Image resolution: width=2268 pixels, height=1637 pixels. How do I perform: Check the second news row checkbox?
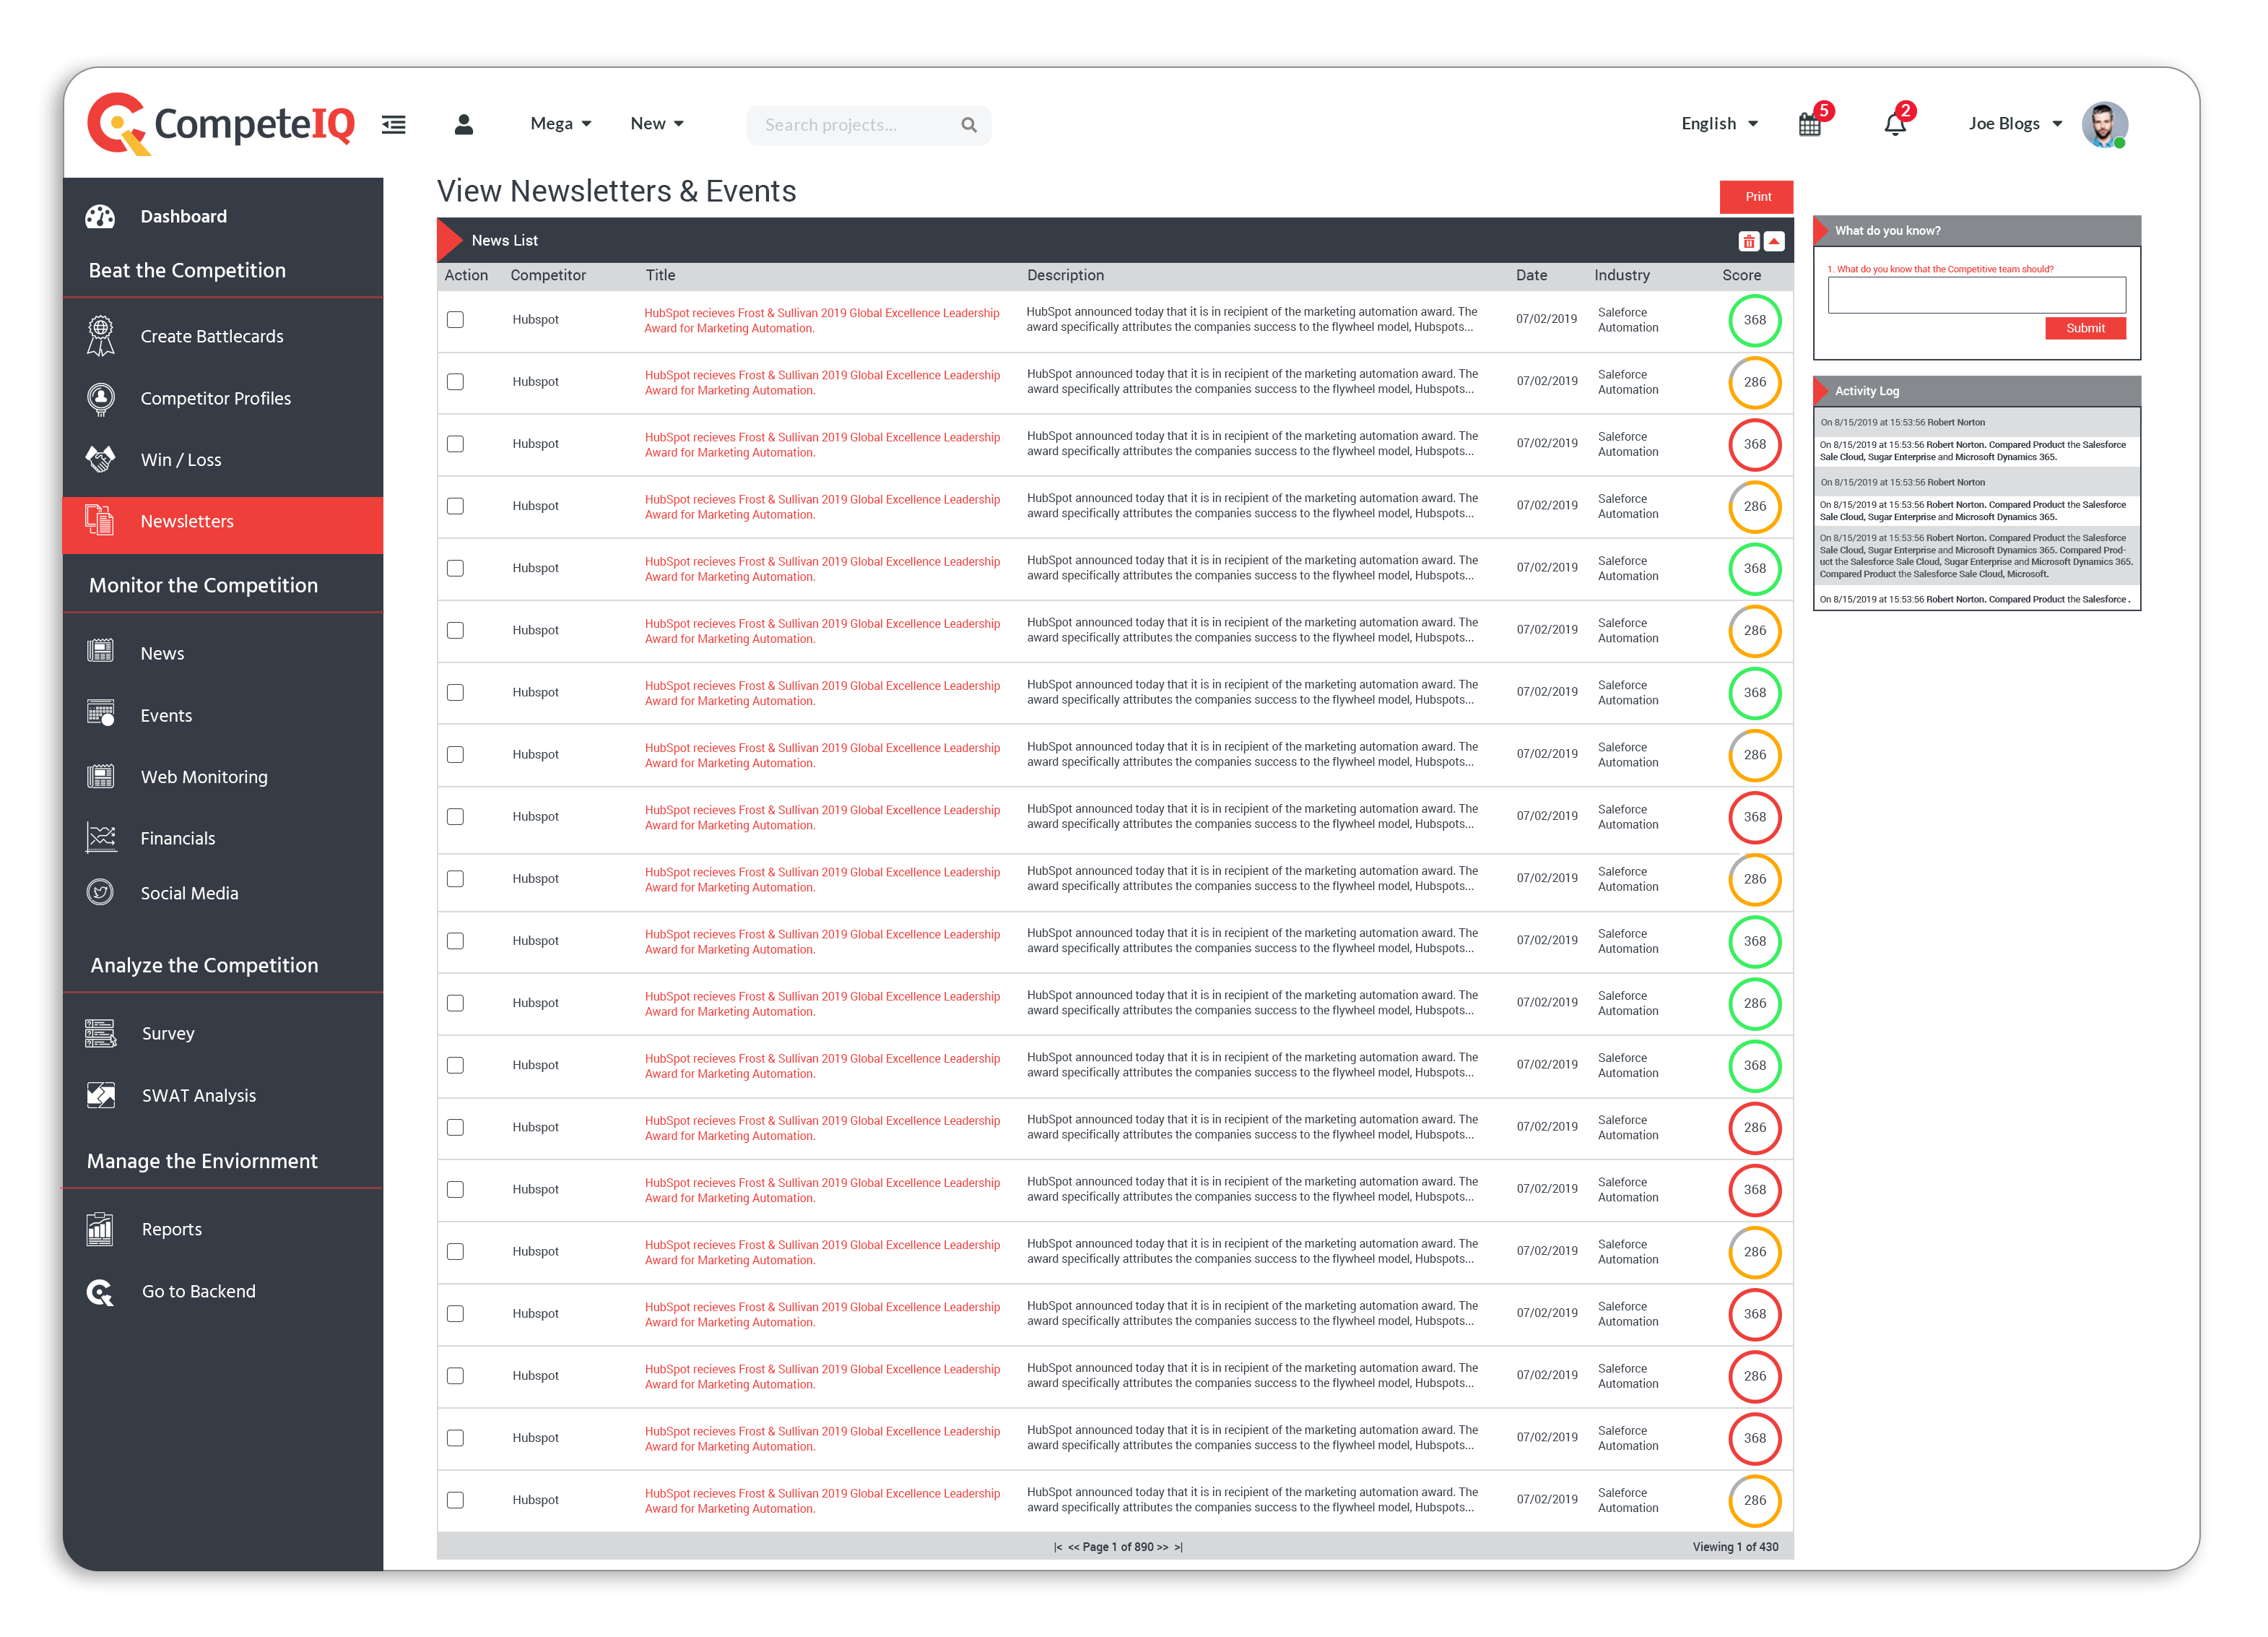[x=455, y=382]
